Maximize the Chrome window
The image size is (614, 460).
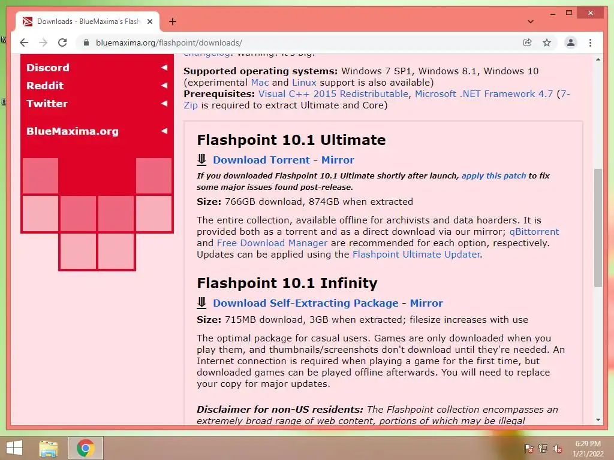pos(569,13)
